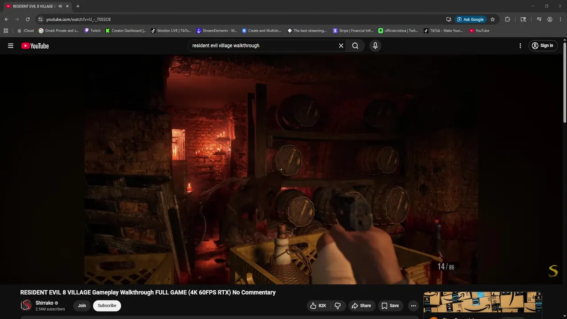Open Chrome three-dot menu
The width and height of the screenshot is (567, 319).
560,19
